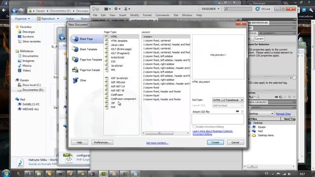Viewport: 315px width, 177px height.
Task: Open Dreamweaver Modify menu
Action: 134,15
